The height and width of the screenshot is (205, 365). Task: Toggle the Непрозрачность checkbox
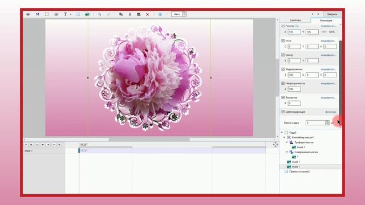coord(283,83)
